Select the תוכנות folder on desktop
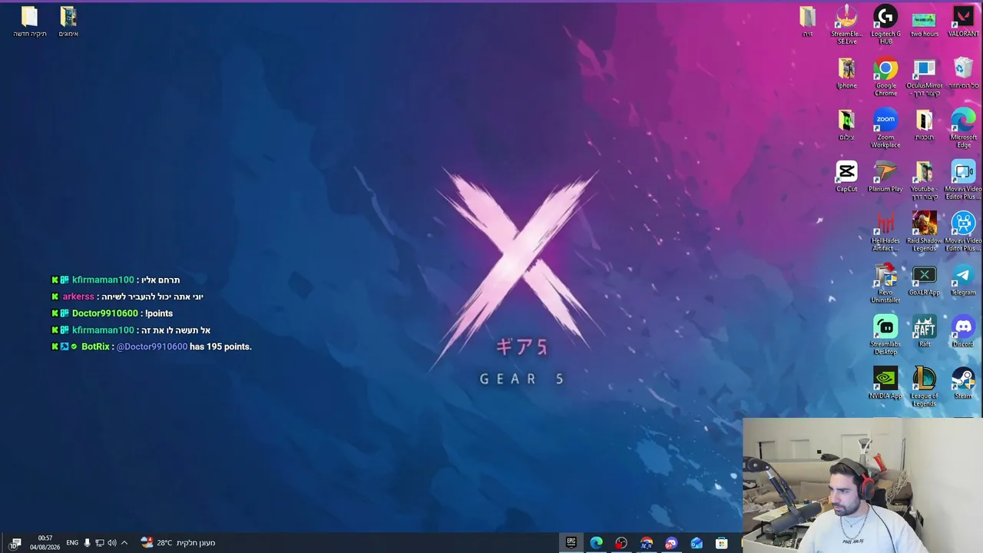This screenshot has width=983, height=553. click(924, 125)
